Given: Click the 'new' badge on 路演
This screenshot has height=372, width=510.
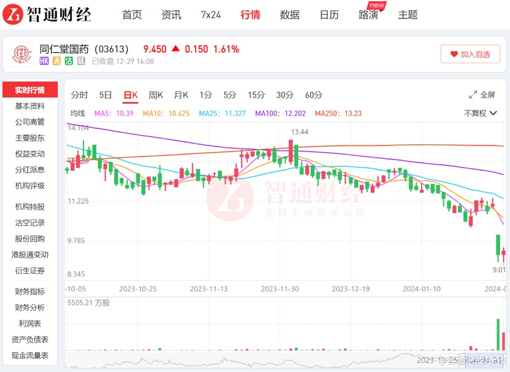Looking at the screenshot, I should [377, 6].
